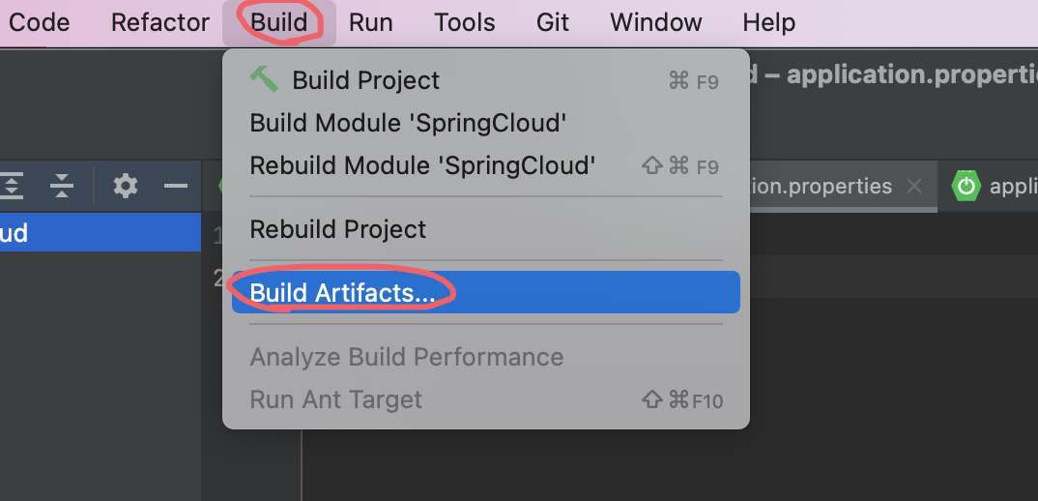The image size is (1038, 501).
Task: Close the application.properties tab
Action: 914,187
